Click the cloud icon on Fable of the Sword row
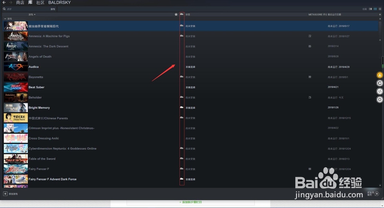384x208 pixels. tap(182, 158)
